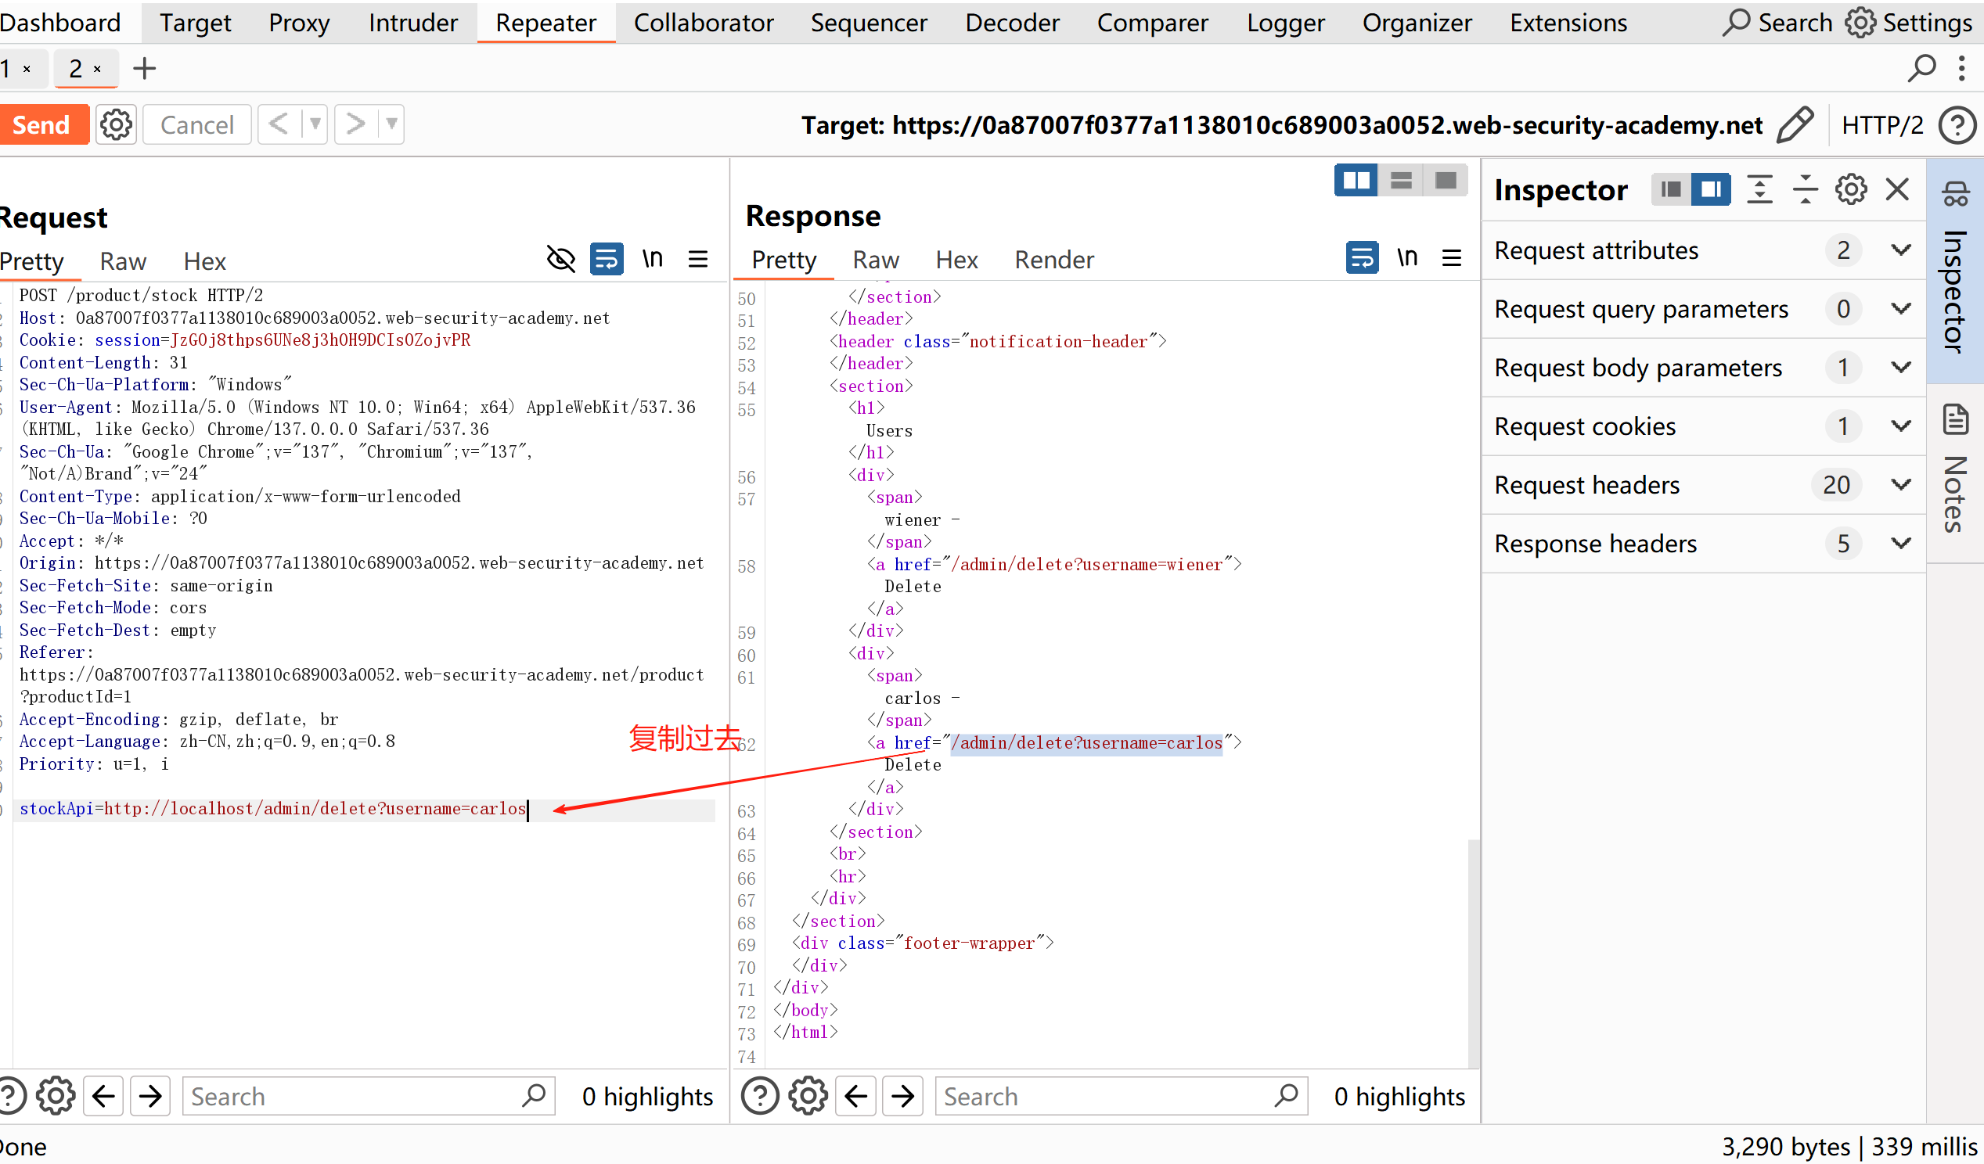Open the Render tab in Response

1053,260
